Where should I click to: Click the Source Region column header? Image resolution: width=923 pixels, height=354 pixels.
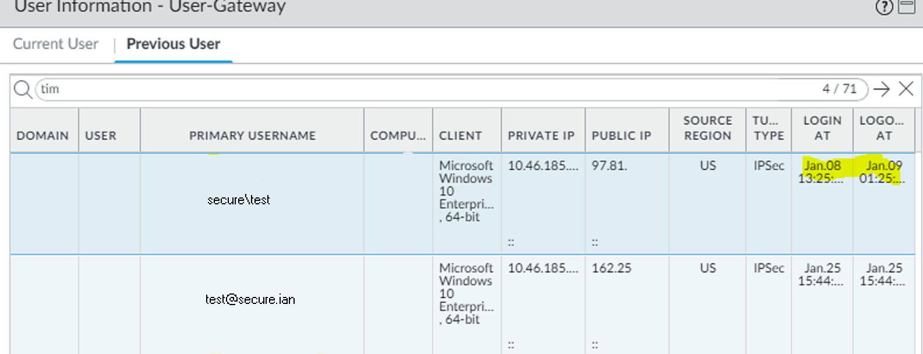click(708, 128)
